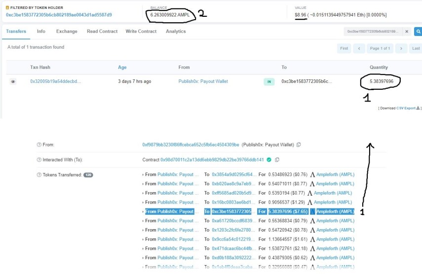Screen dimensions: 422x274
Task: Toggle the eye preview icon for transaction
Action: pos(13,81)
